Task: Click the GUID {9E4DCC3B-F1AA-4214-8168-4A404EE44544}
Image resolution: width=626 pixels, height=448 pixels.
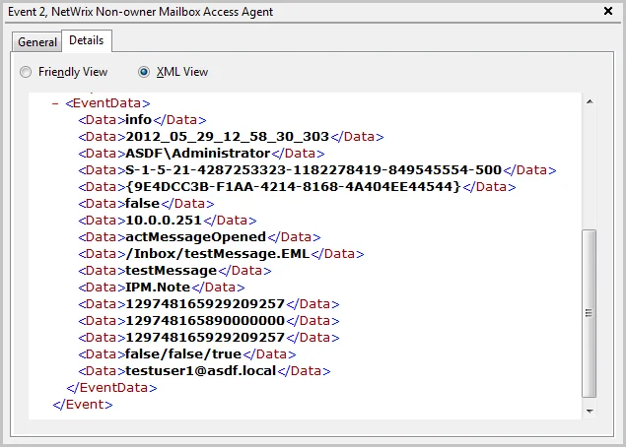Action: pos(294,187)
